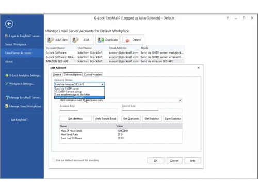Click the Edit account icon

[75, 40]
